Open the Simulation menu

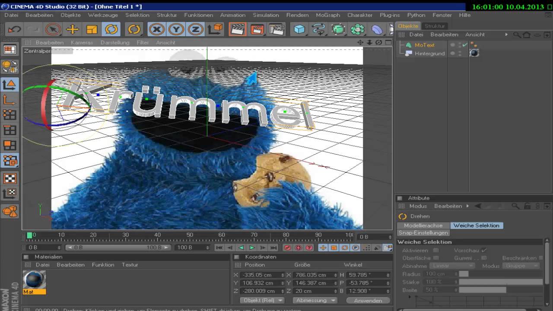tap(266, 15)
